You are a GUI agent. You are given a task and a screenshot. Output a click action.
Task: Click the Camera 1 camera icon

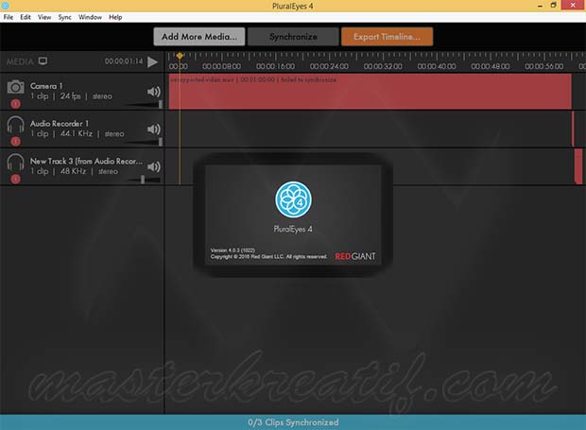tap(15, 87)
